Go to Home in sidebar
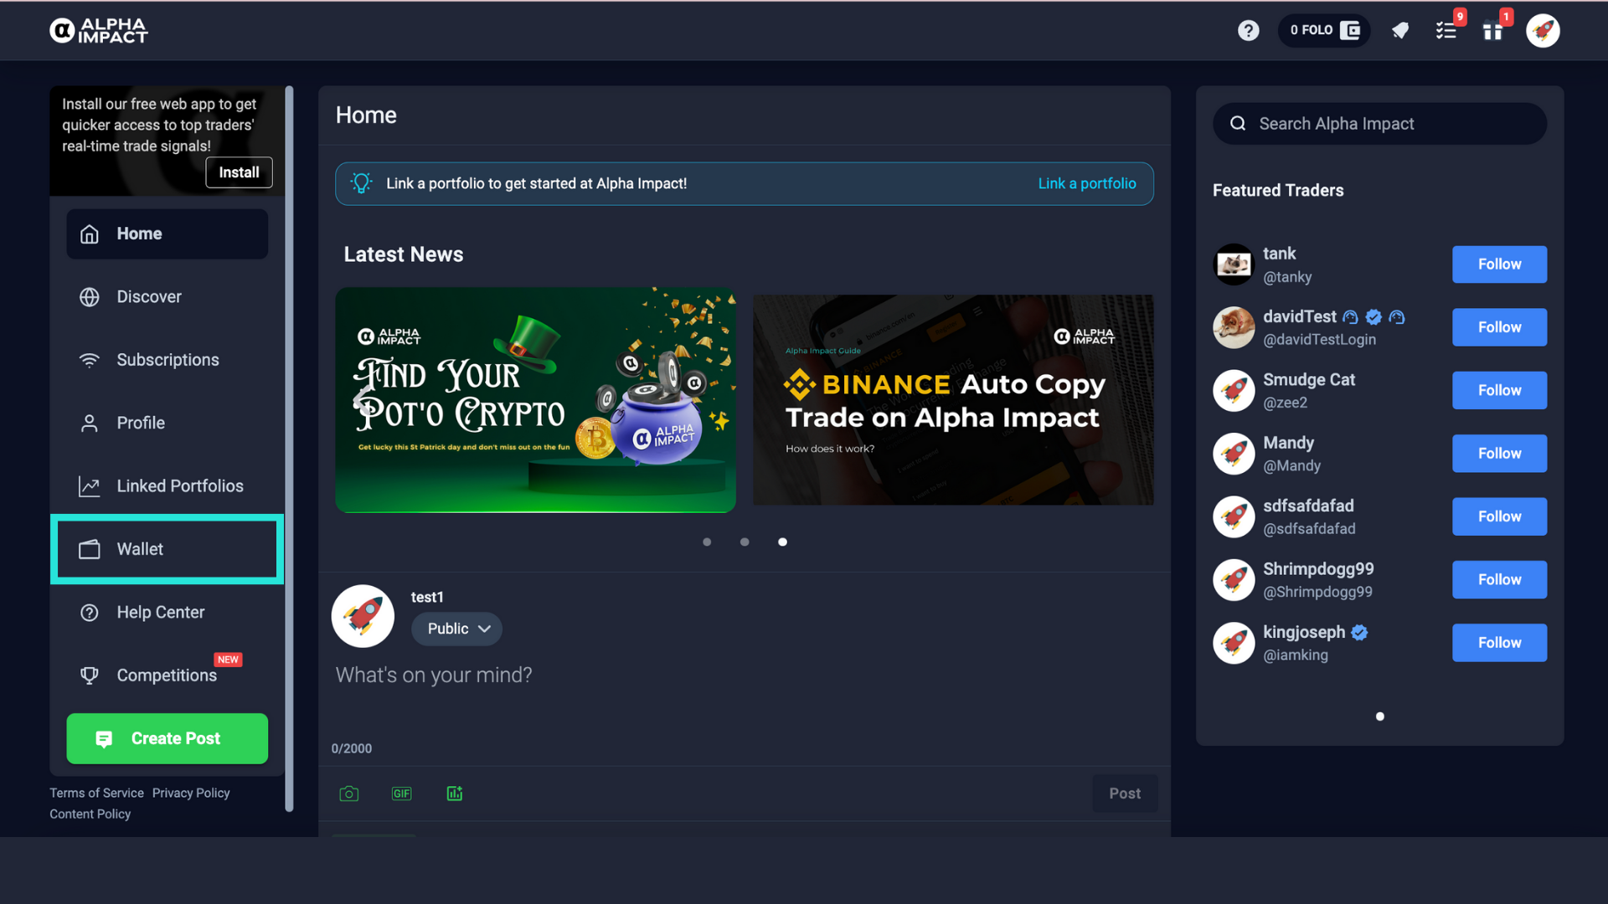This screenshot has width=1608, height=904. (x=167, y=234)
